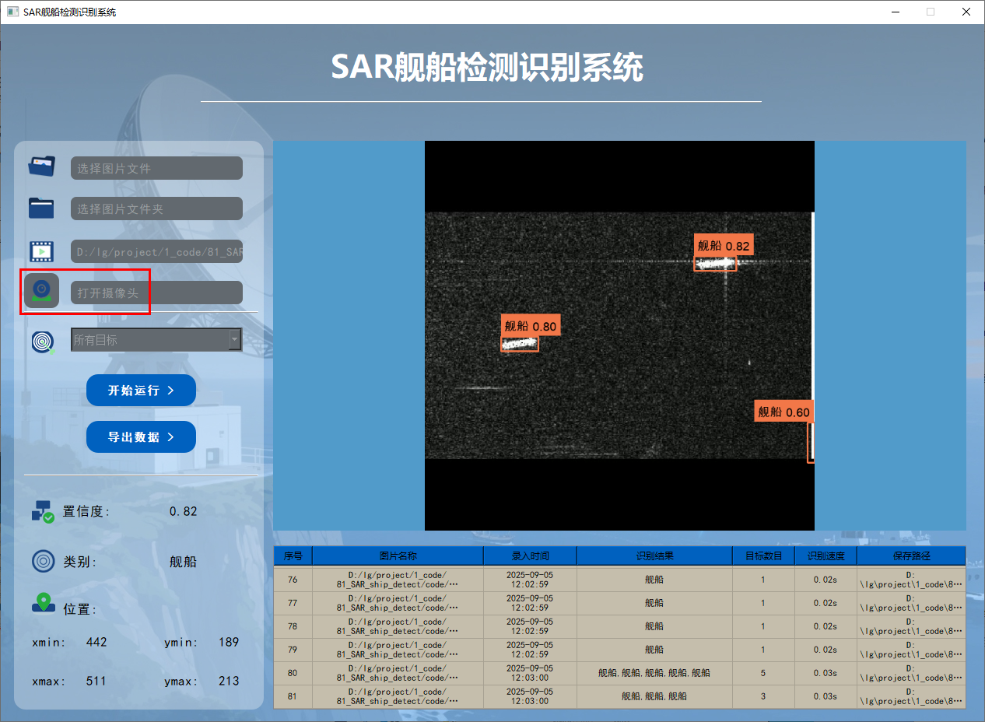
Task: Minimize the application window
Action: tap(895, 12)
